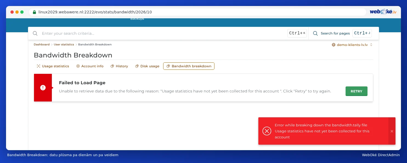
Task: Click the white exclamation alert icon
Action: 43,88
